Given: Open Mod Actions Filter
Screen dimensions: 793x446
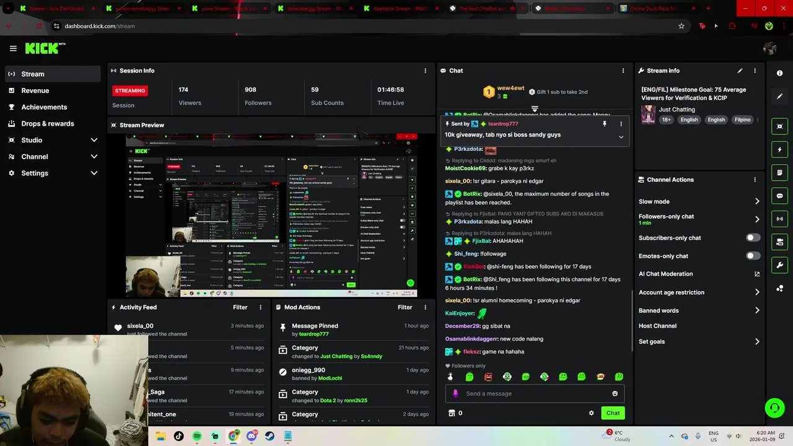Looking at the screenshot, I should 405,307.
